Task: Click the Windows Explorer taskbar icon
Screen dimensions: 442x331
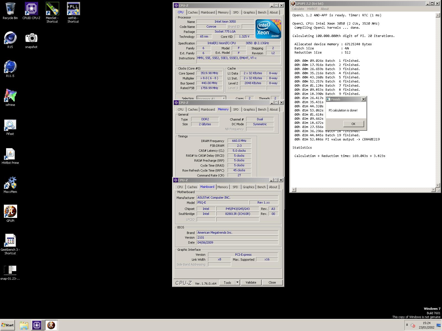Action: coord(24,325)
